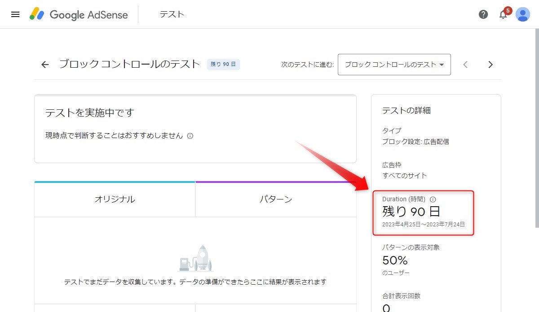Click the 残り 90 日 badge by title
Viewport: 539px width, 312px height.
click(223, 65)
